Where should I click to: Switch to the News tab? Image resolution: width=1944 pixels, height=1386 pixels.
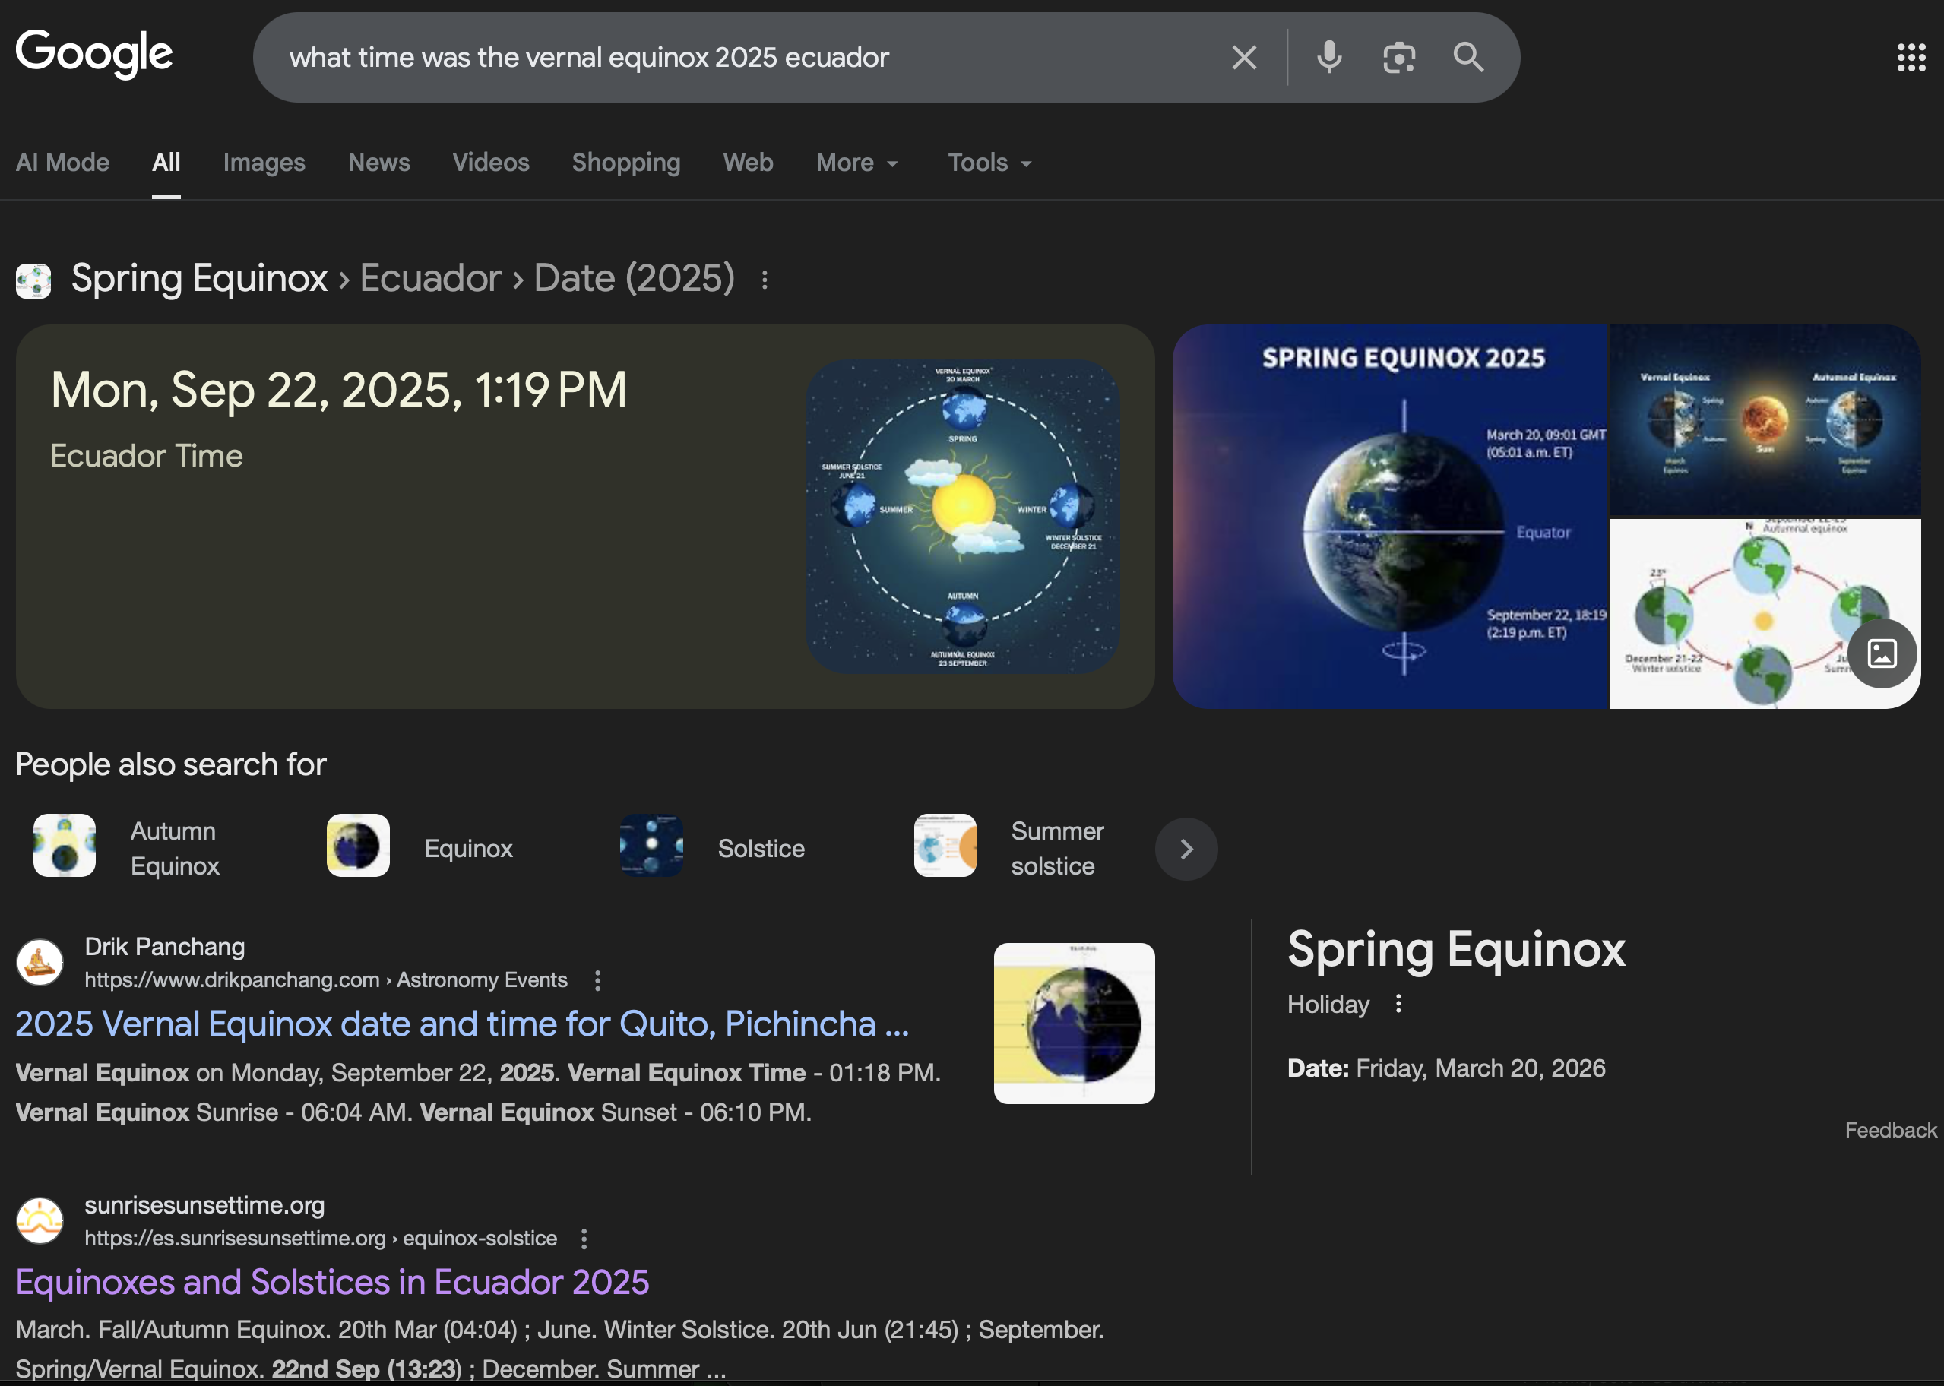379,162
